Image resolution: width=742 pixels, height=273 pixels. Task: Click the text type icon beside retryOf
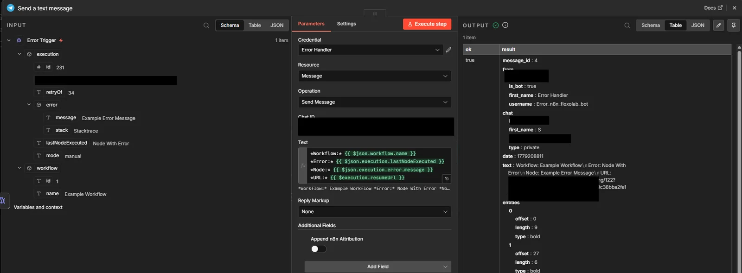click(x=39, y=92)
